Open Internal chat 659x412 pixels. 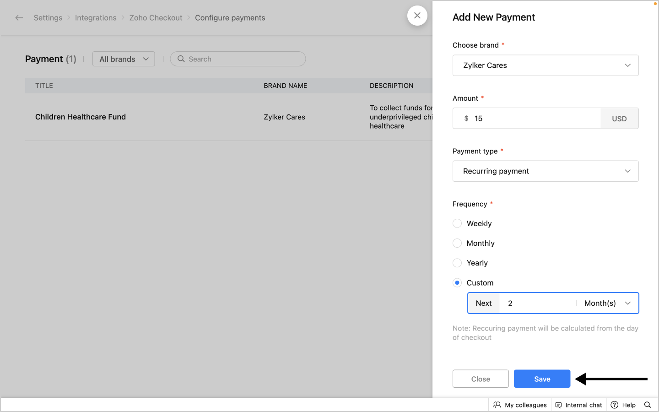(x=578, y=405)
